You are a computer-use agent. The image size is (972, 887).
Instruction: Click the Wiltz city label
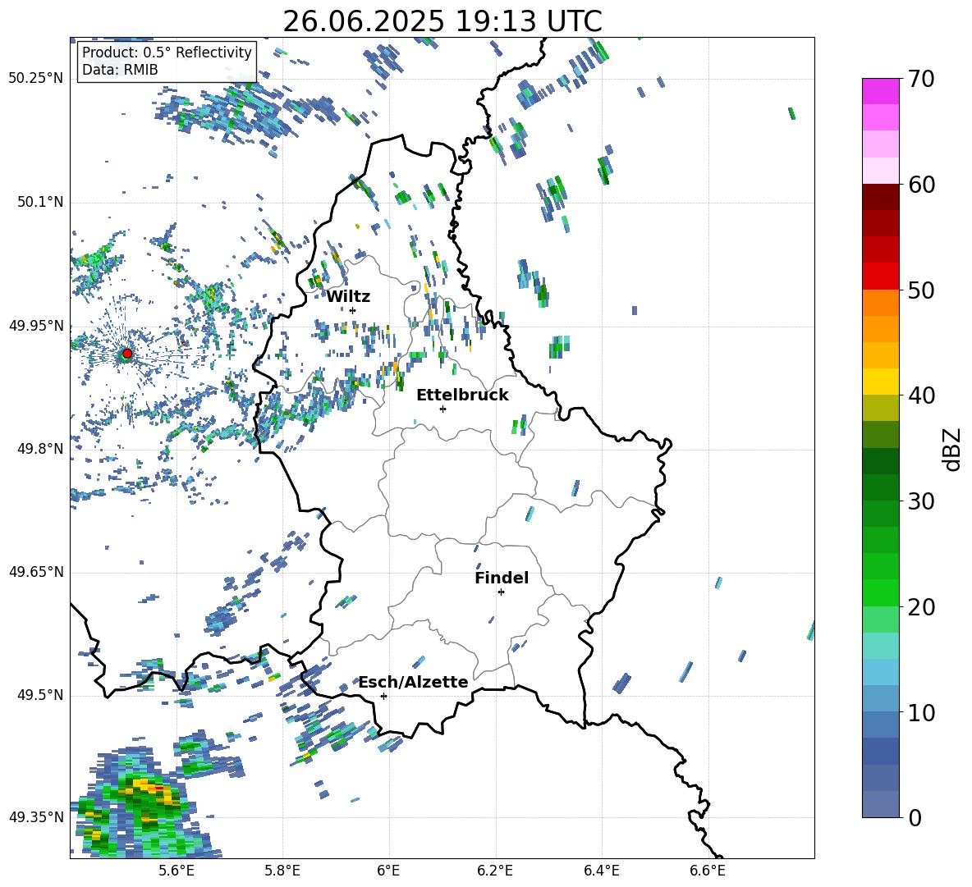(348, 296)
